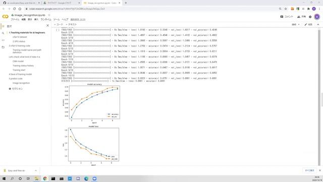Open the downloaded file's chevron menu

click(x=36, y=171)
